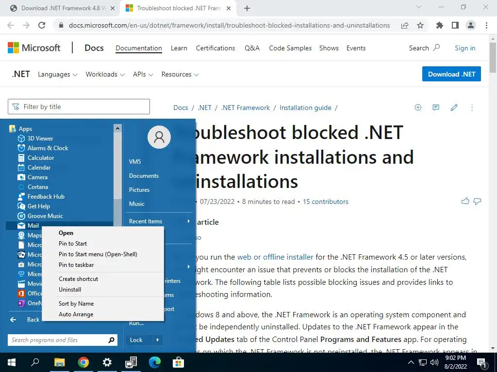The image size is (497, 372).
Task: Open Chrome side panel icon
Action: 455,25
